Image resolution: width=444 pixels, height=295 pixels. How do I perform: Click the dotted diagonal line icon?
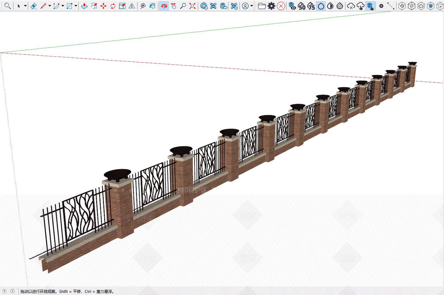[x=391, y=6]
